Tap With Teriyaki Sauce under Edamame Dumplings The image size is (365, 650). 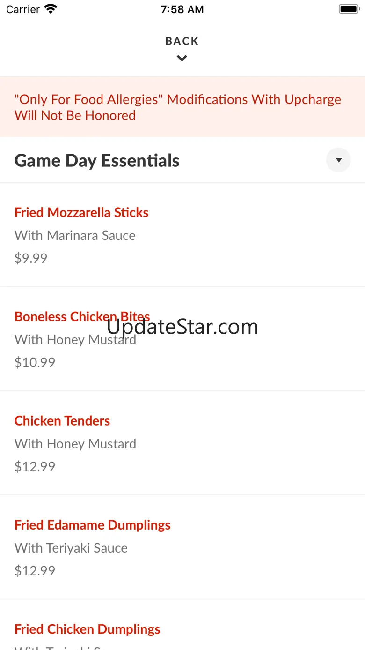click(71, 548)
